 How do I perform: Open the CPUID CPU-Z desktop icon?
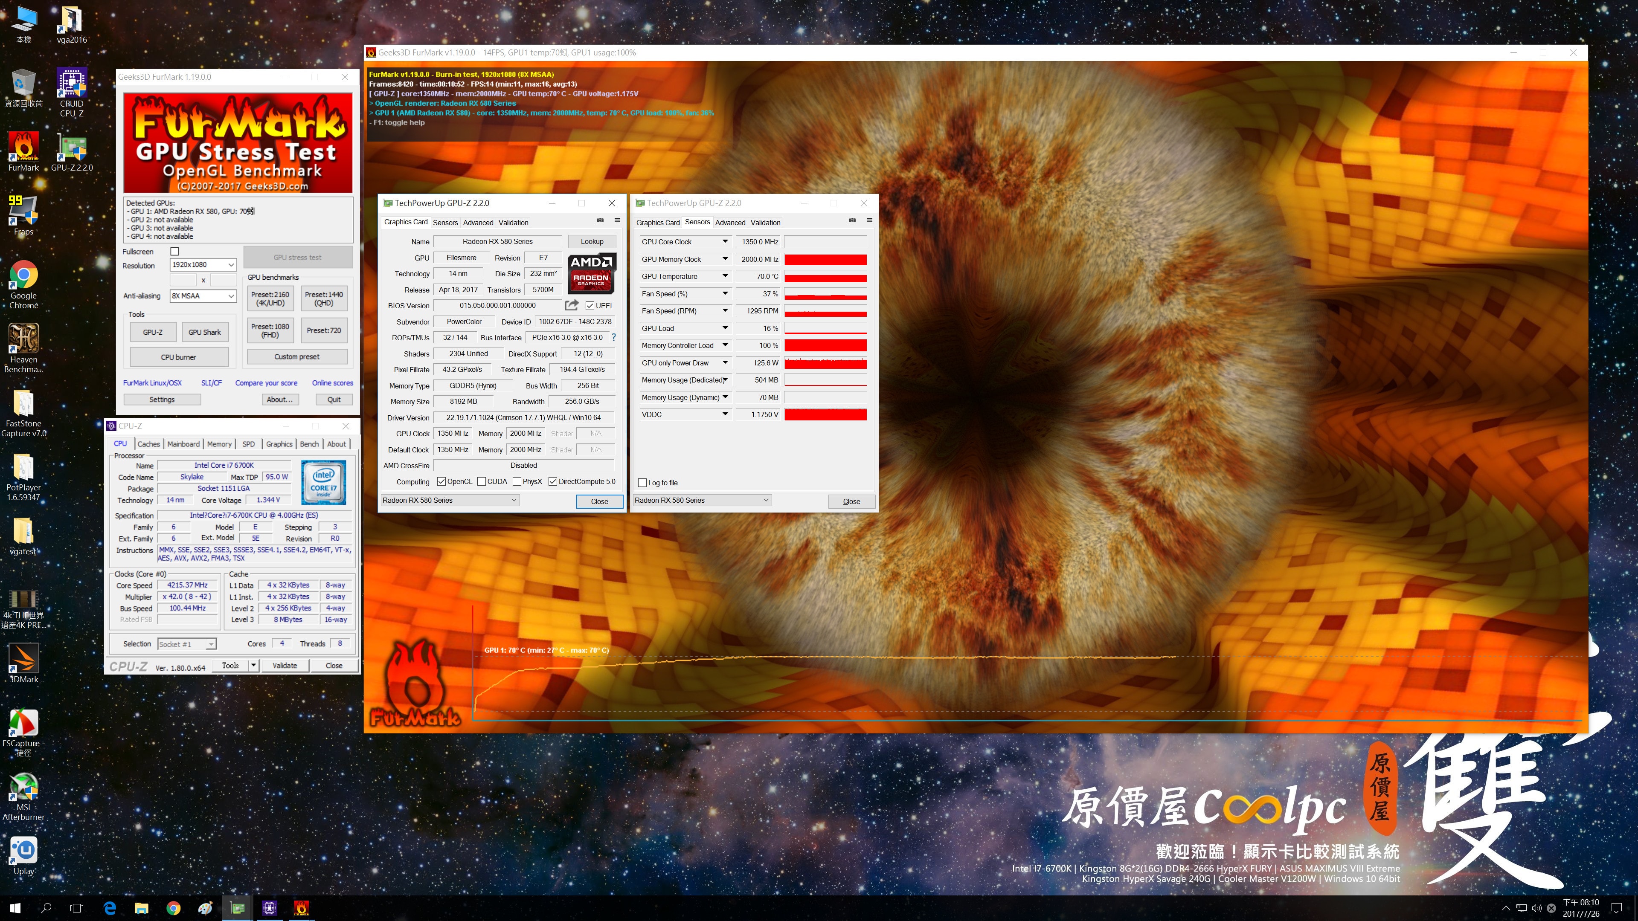pos(72,92)
